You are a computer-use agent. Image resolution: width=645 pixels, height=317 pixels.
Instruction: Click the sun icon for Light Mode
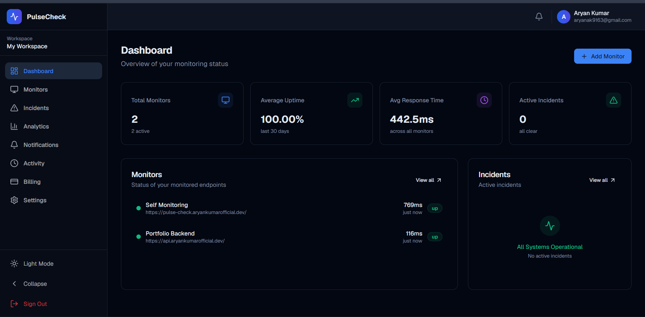pos(14,263)
